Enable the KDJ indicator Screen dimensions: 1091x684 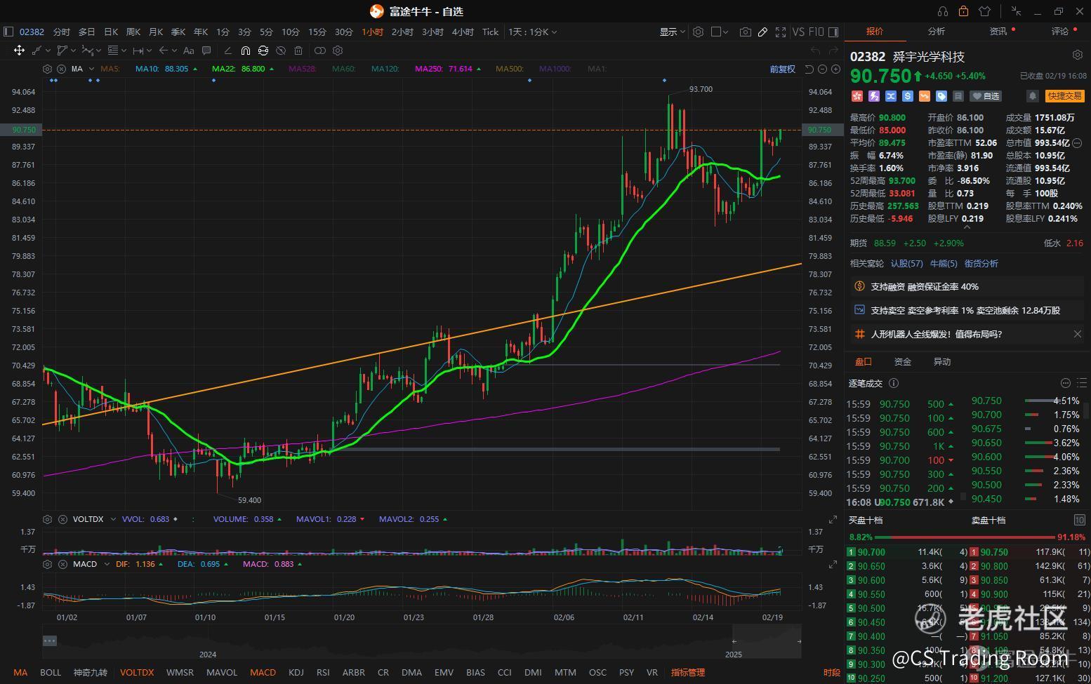[x=296, y=672]
